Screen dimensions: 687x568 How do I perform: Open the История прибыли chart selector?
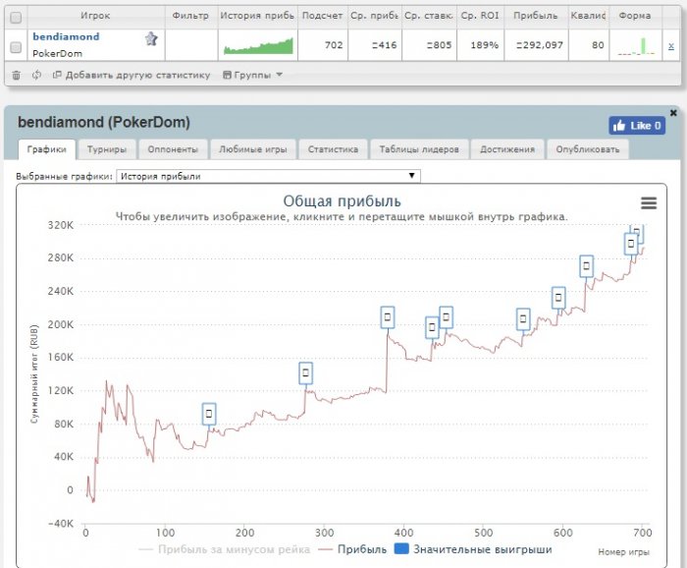(x=268, y=176)
